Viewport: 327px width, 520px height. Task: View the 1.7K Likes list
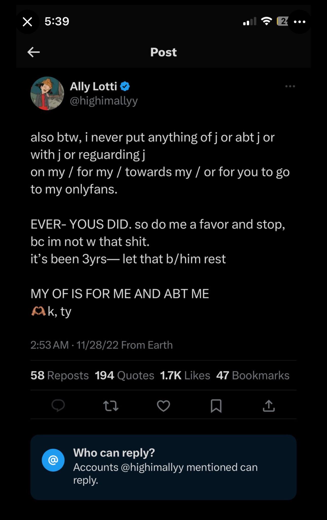tap(185, 375)
